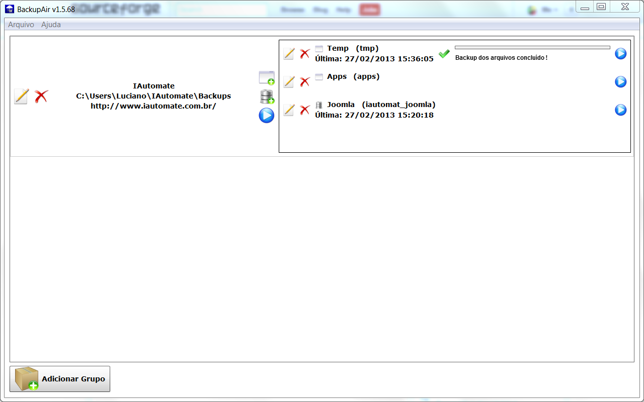Viewport: 644px width, 402px height.
Task: Open the Arquivo menu
Action: click(21, 25)
